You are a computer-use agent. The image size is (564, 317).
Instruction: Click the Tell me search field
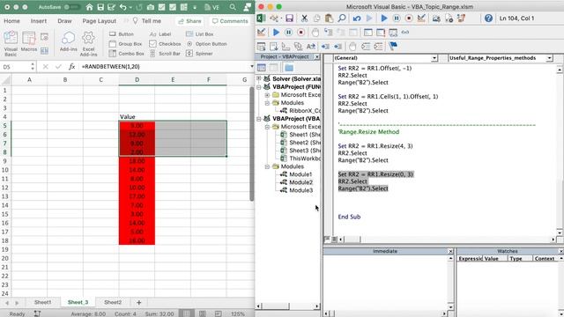[147, 21]
